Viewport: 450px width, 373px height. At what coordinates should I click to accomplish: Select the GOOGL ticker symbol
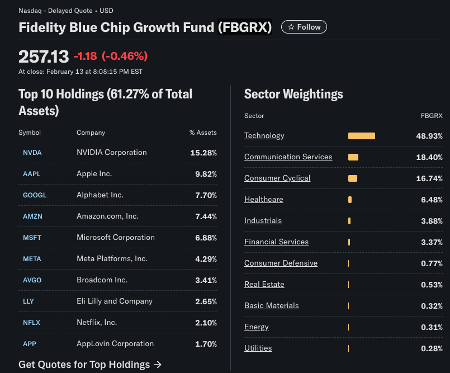(35, 195)
